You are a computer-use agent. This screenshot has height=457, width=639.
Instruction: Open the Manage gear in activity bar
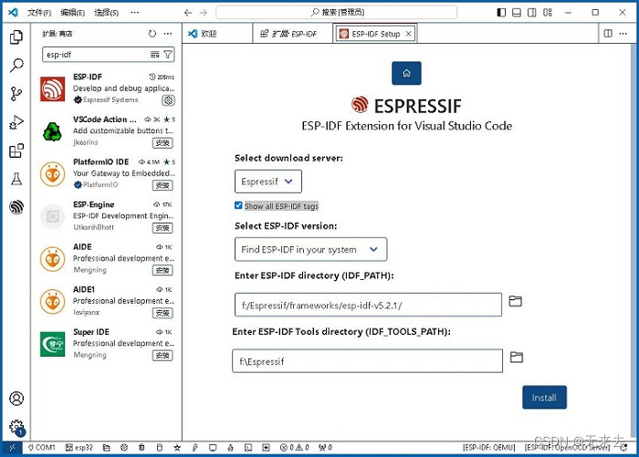click(x=16, y=427)
